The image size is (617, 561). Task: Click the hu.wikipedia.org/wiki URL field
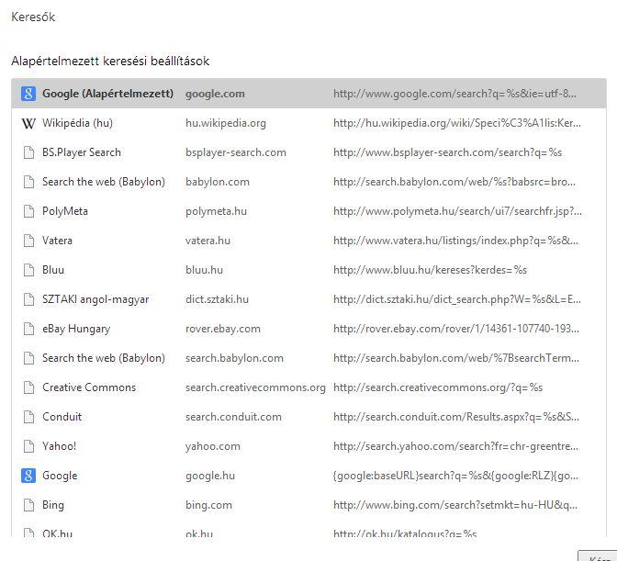[457, 123]
